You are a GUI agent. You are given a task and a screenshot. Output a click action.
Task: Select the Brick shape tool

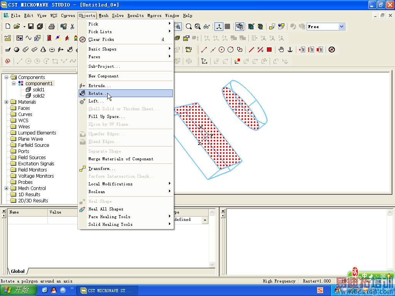8,50
